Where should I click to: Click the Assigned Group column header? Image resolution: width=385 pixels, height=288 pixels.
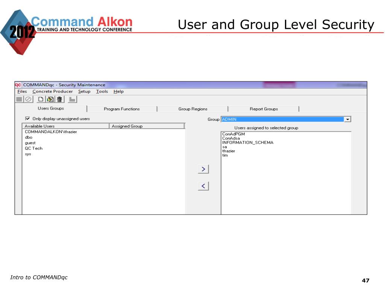pos(147,126)
